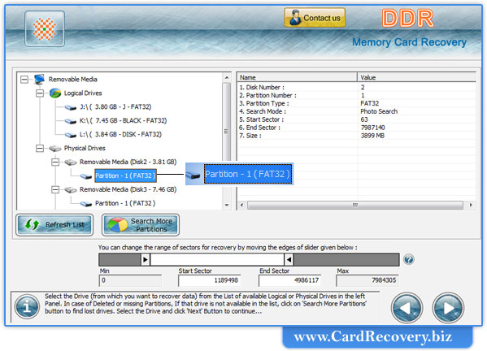Click Search More Partitions button
This screenshot has width=487, height=351.
tap(141, 225)
